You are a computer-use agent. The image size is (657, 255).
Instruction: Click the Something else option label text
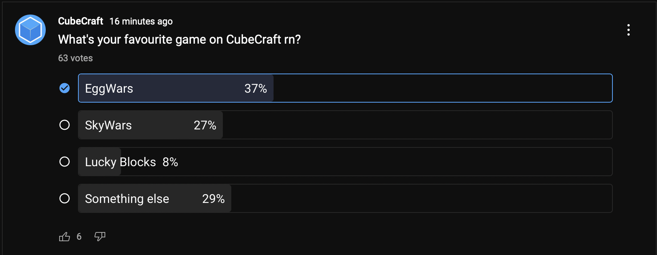click(x=127, y=199)
